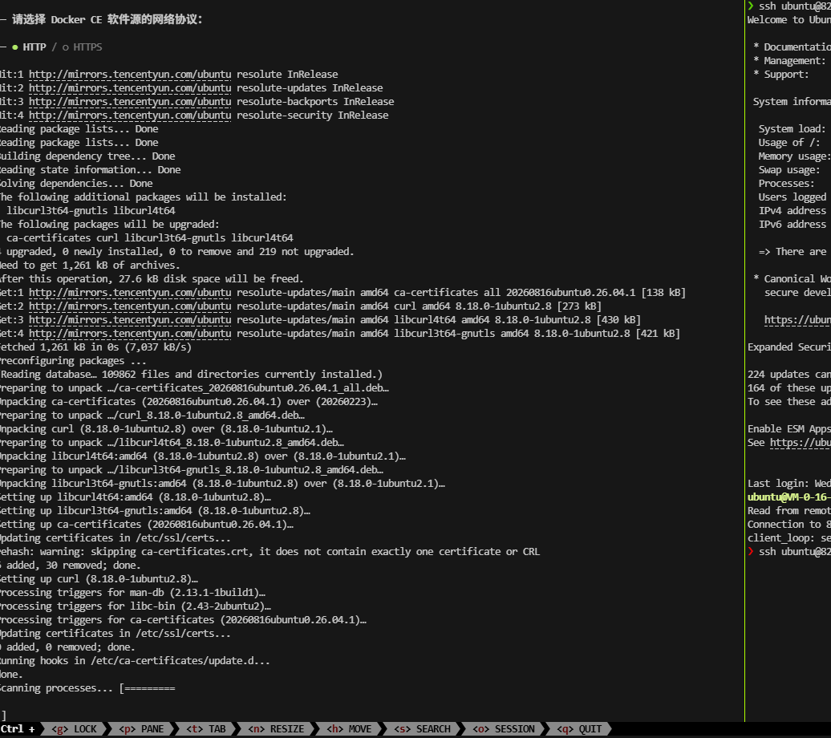Click 'System load:' in the right pane
831x738 pixels.
click(x=792, y=129)
